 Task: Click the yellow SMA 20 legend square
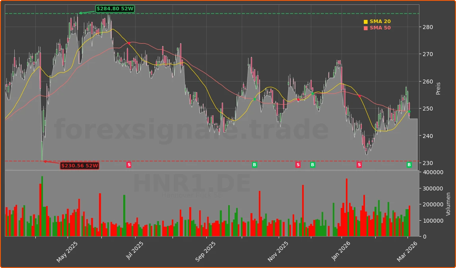coord(366,22)
